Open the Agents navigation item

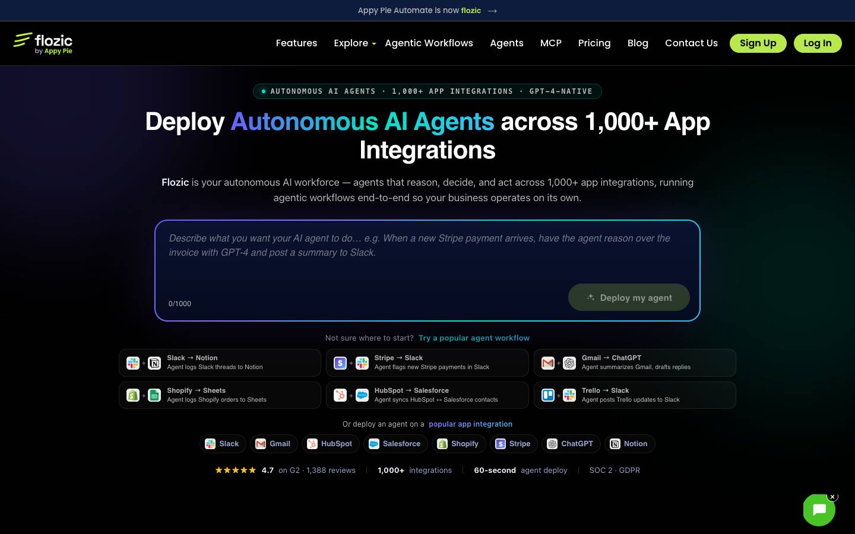tap(506, 43)
